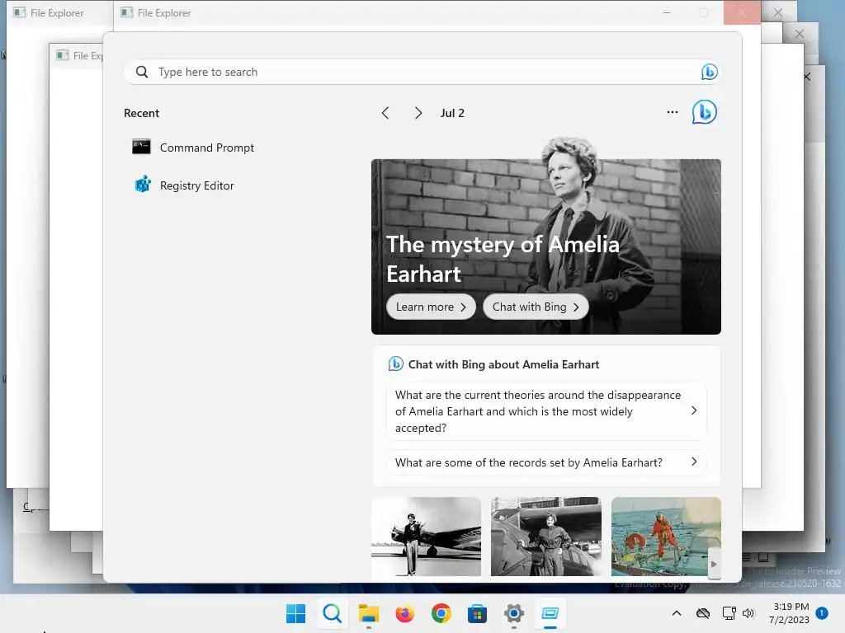This screenshot has width=845, height=633.
Task: Click the Learn more button
Action: tap(431, 307)
